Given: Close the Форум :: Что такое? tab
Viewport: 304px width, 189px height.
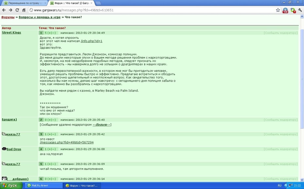Looking at the screenshot, I should coord(91,3).
